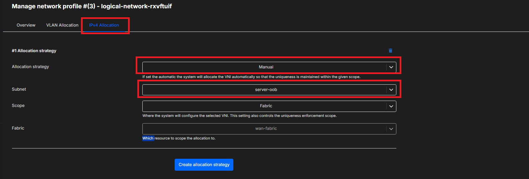Delete allocation strategy #1 with trash icon

click(x=390, y=51)
